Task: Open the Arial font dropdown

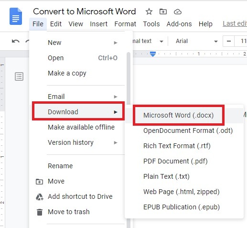Action: (x=196, y=41)
